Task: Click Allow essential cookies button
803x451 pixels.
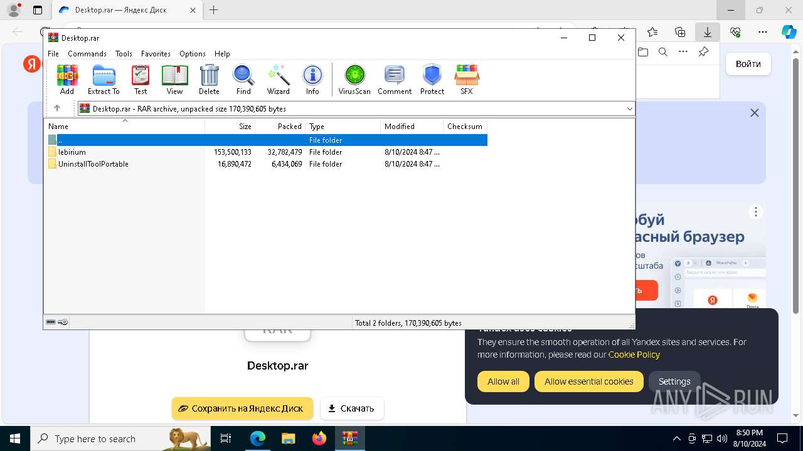Action: click(589, 381)
